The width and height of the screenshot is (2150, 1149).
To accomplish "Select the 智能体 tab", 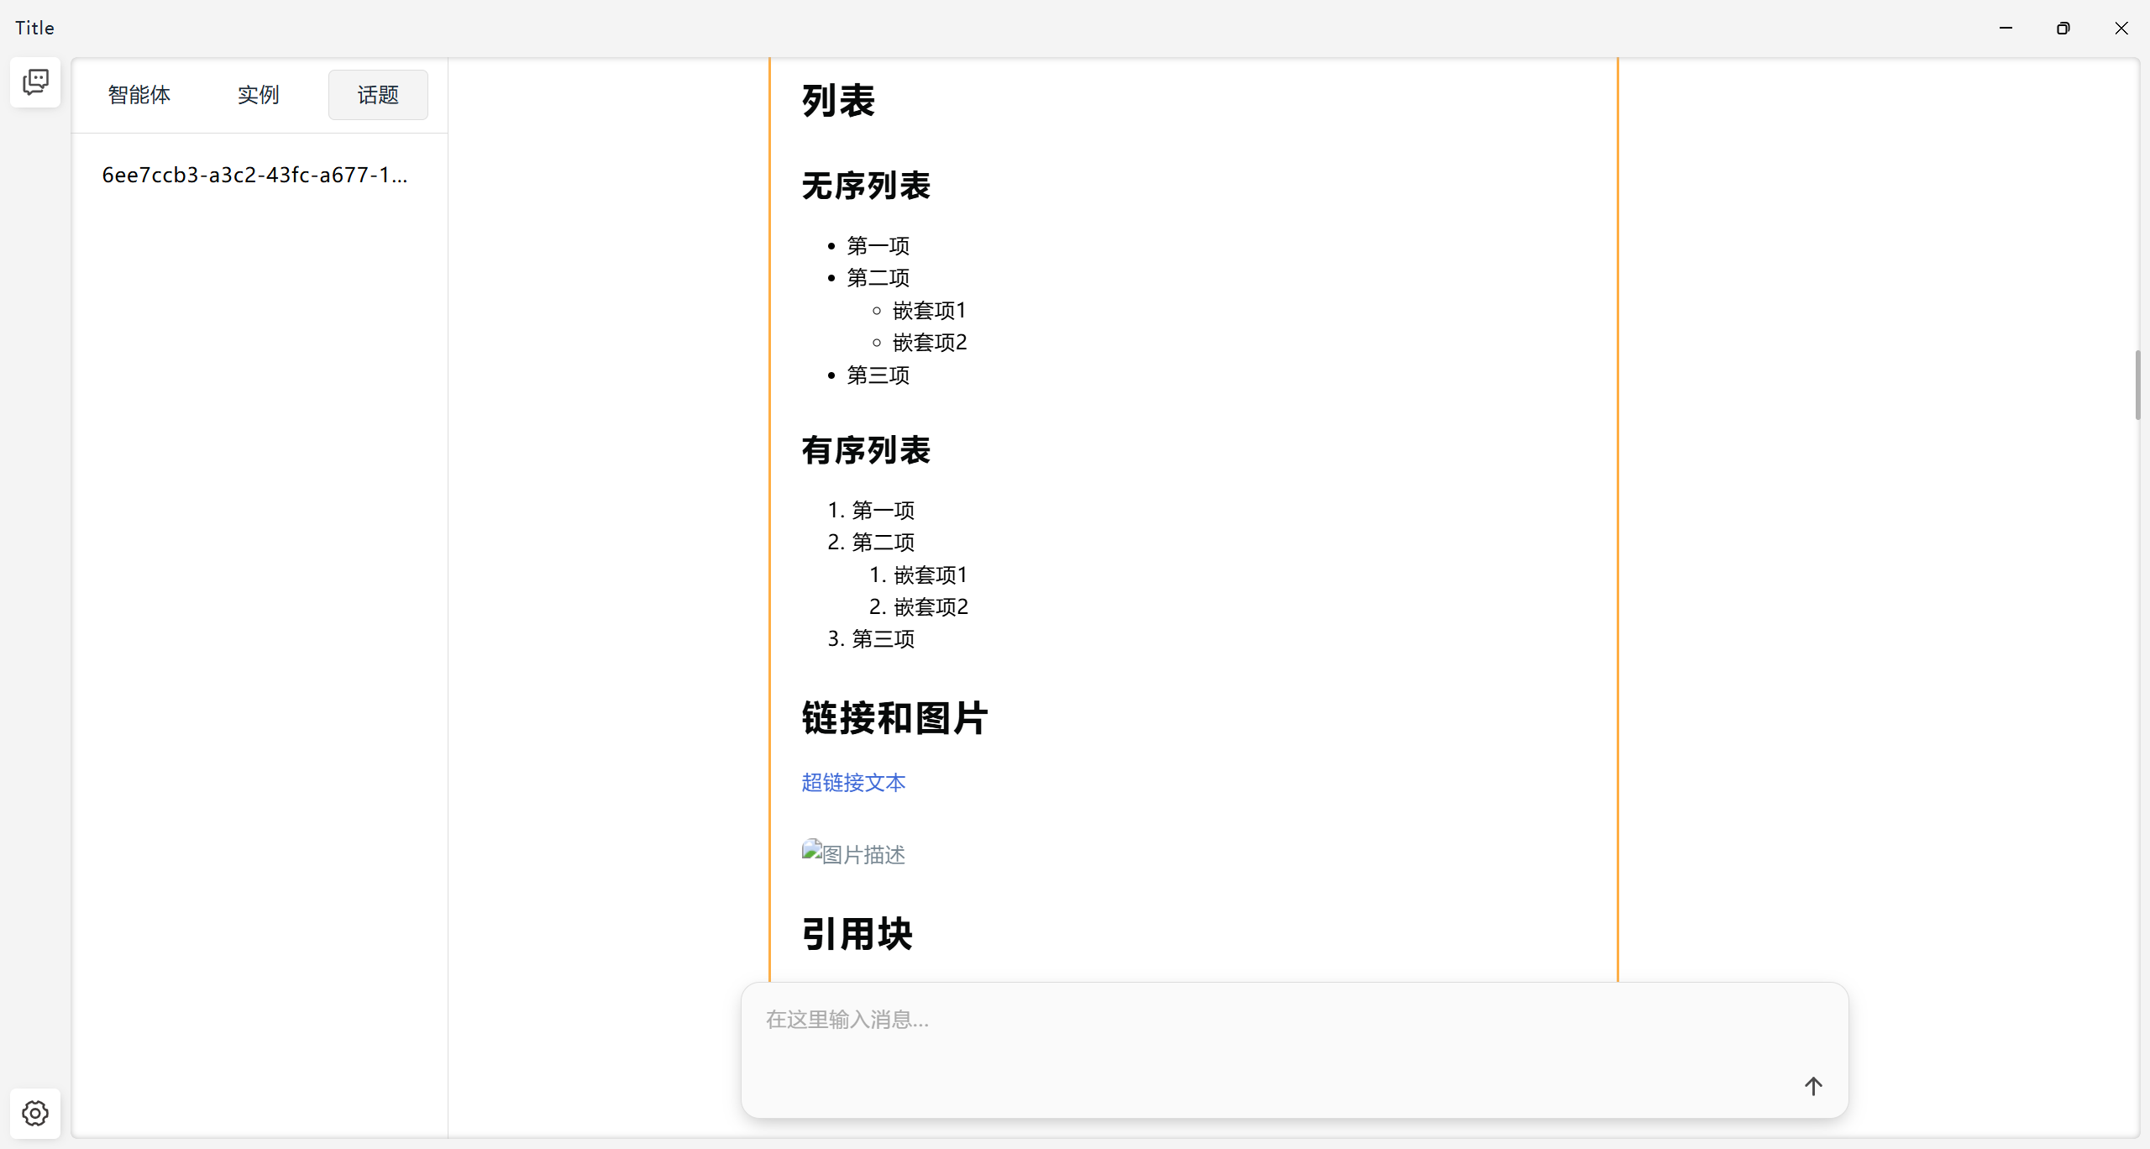I will (x=139, y=95).
